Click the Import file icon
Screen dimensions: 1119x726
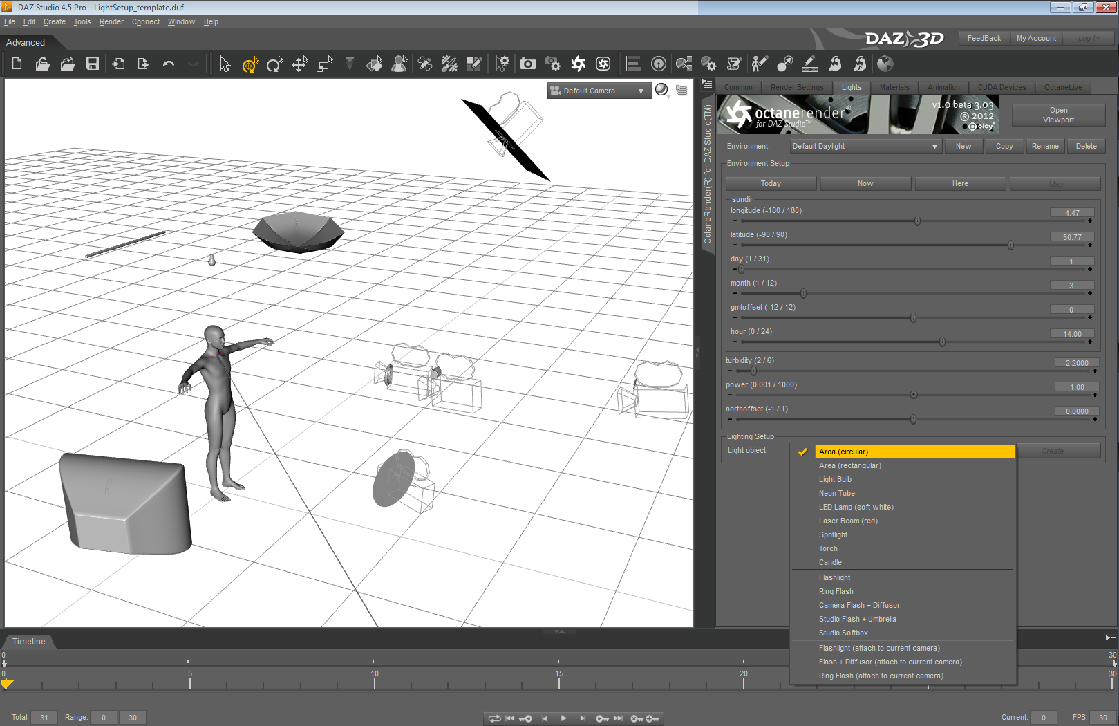118,64
